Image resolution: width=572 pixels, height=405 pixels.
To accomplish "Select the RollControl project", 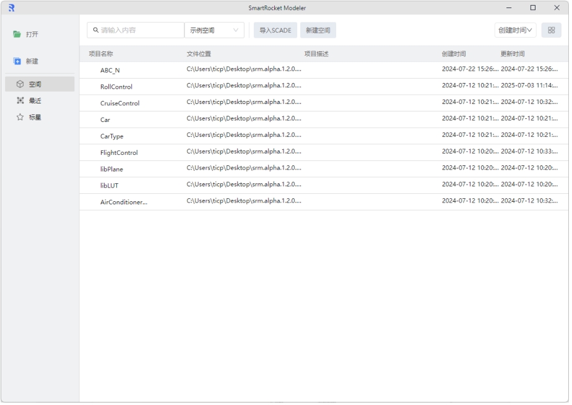I will pyautogui.click(x=117, y=87).
